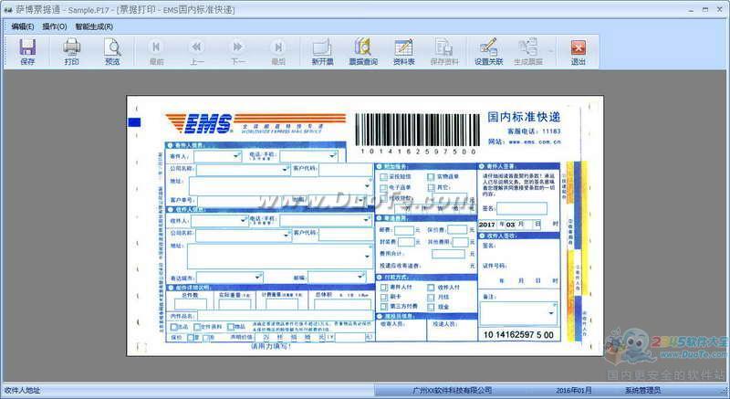The image size is (730, 399).
Task: Check the 物品 item type checkbox
Action: pos(231,327)
